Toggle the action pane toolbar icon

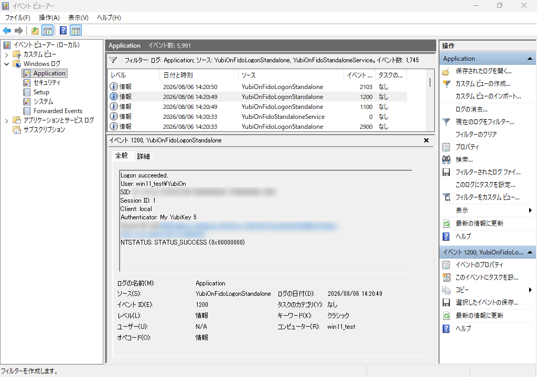(x=76, y=30)
